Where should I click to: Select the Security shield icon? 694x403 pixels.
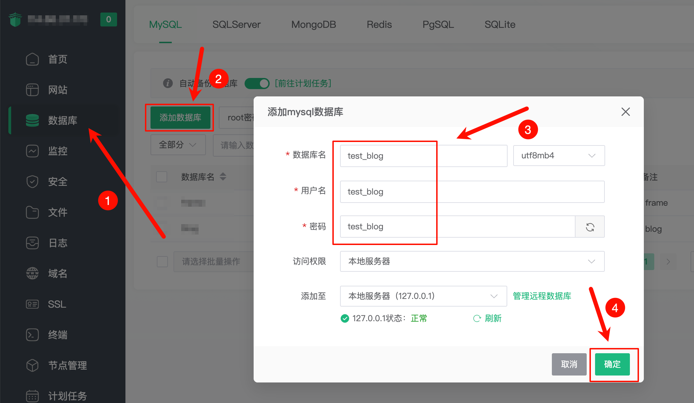(x=32, y=182)
